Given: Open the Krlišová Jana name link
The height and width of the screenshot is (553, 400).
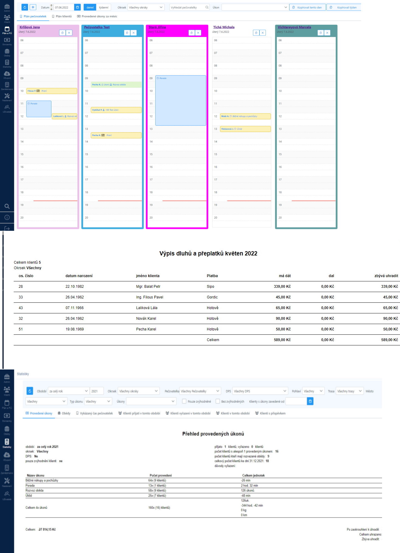Looking at the screenshot, I should click(30, 27).
